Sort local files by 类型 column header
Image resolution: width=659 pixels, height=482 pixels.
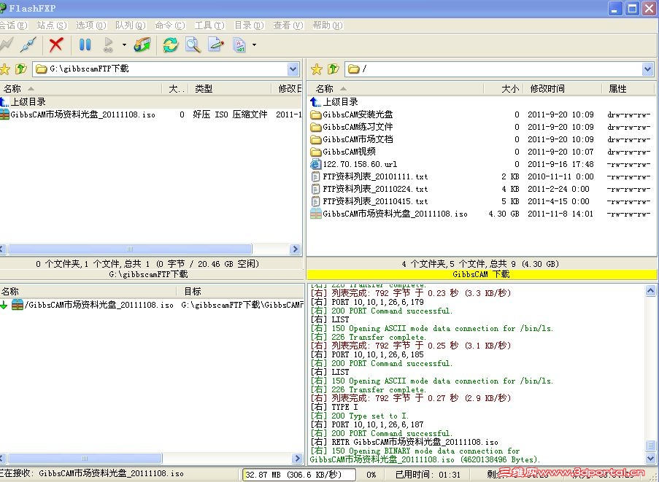(230, 88)
